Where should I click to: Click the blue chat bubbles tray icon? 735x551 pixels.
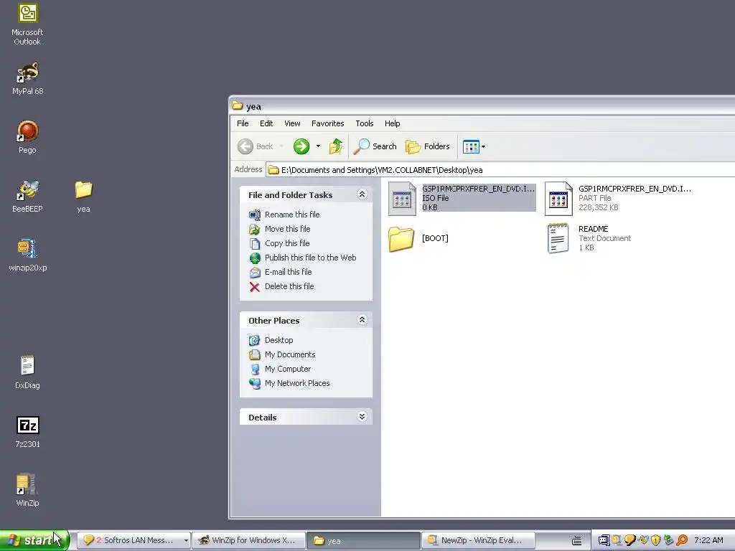(604, 541)
